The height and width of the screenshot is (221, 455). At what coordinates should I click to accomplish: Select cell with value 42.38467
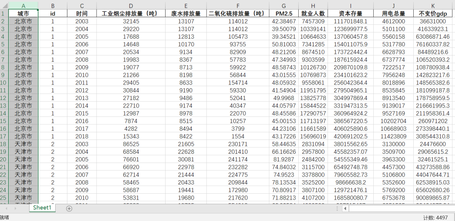(284, 21)
